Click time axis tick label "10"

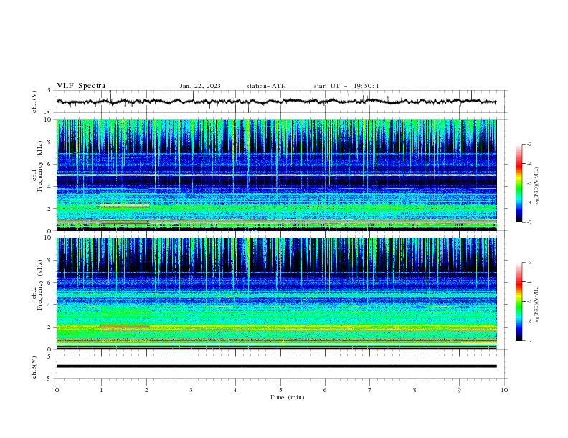[x=504, y=390]
